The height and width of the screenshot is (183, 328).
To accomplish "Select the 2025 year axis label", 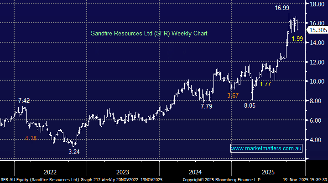I will point(268,172).
